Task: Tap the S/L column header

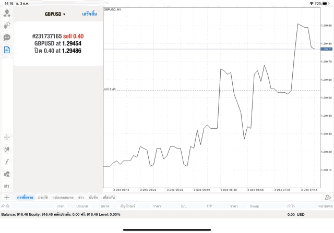Action: click(x=184, y=206)
